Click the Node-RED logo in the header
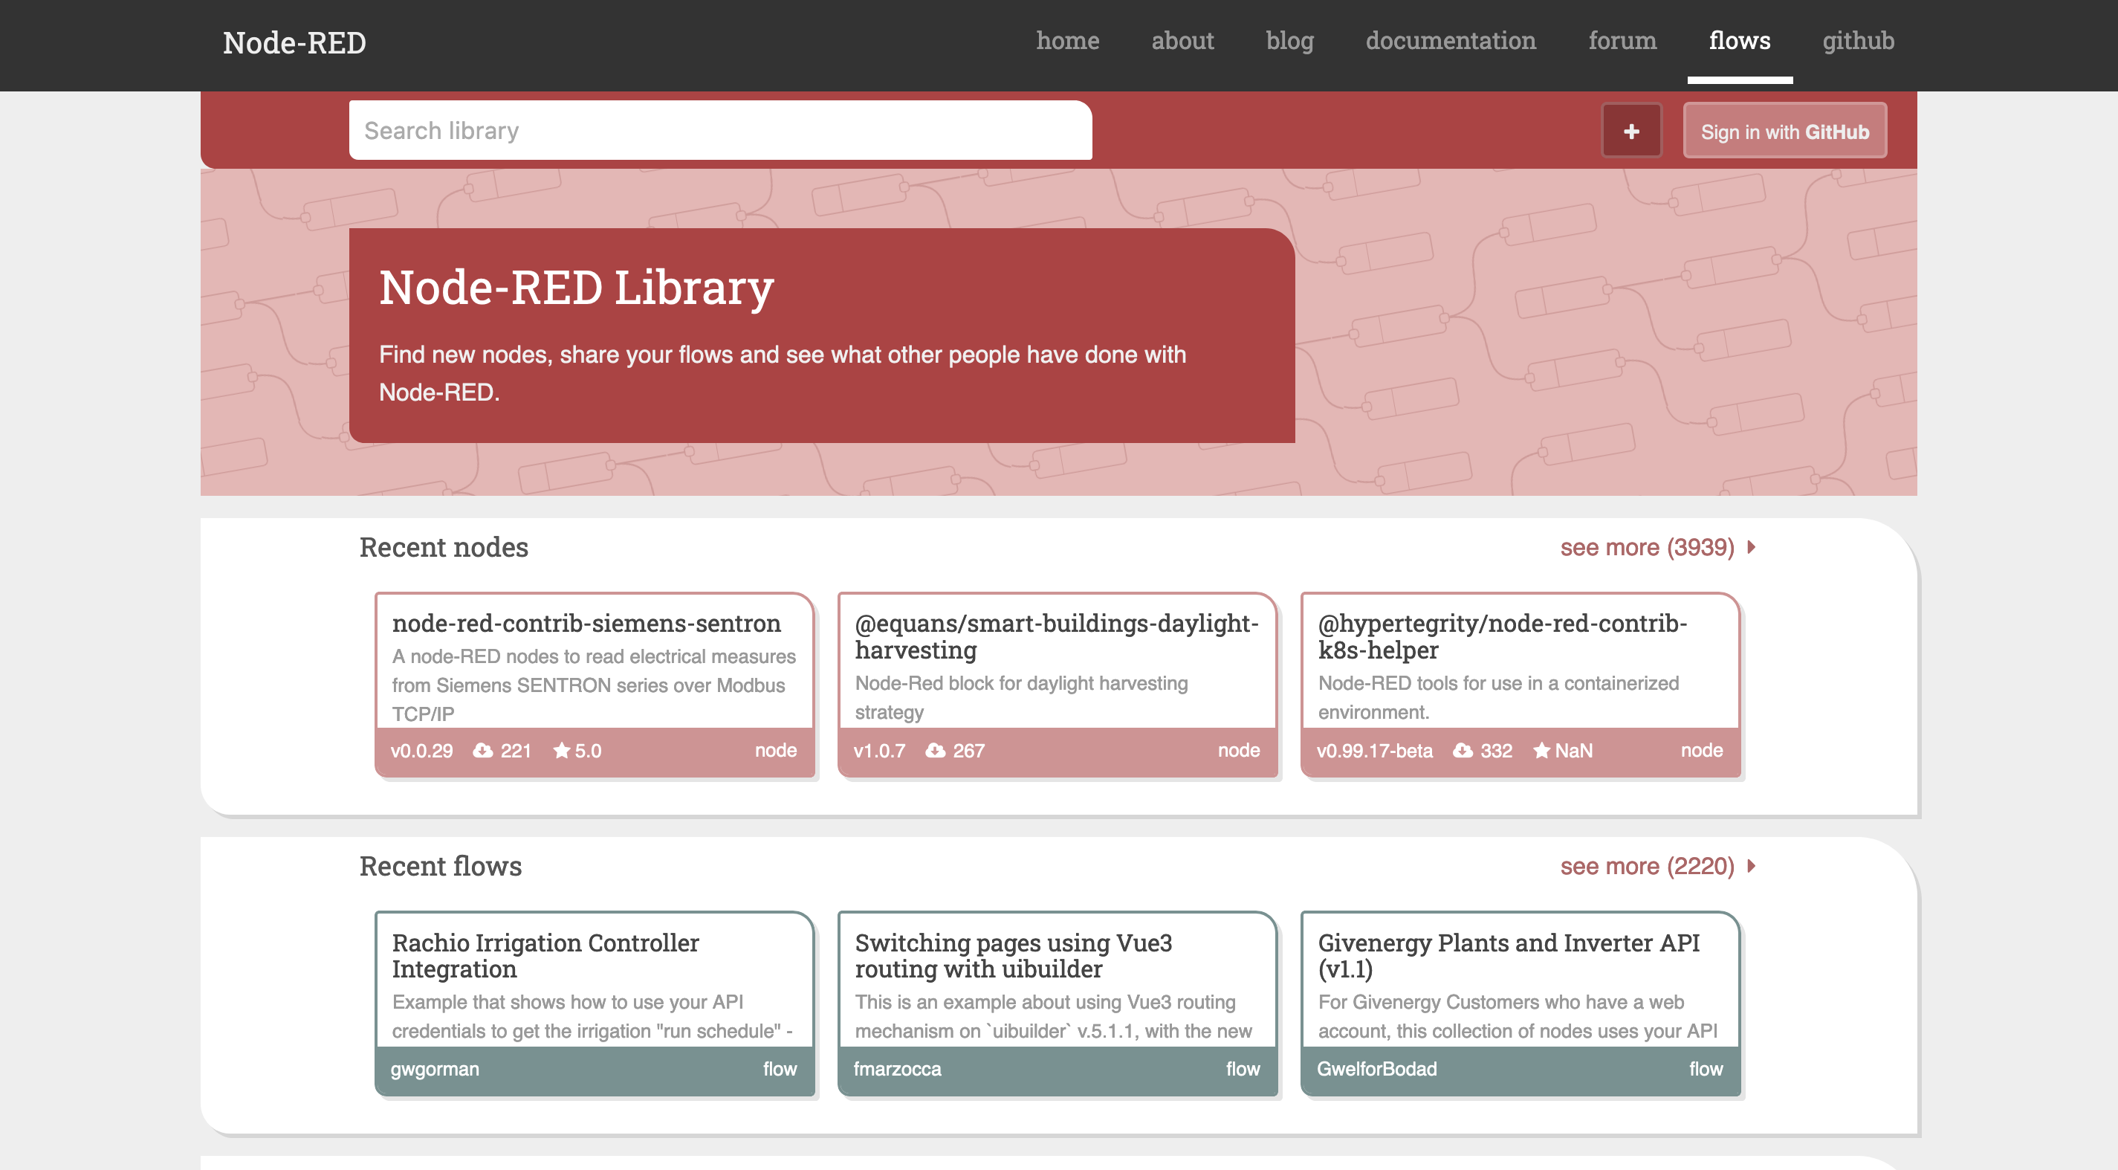This screenshot has height=1170, width=2118. click(294, 43)
